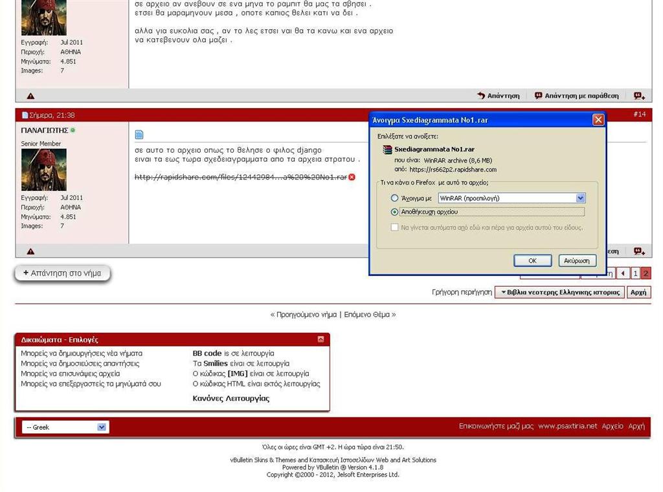Open the Κανόνες Λειτουργίας link
663x492 pixels.
[x=231, y=398]
